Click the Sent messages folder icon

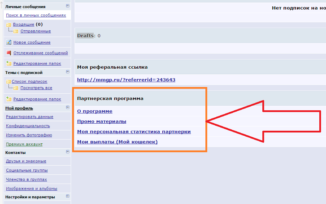coord(16,31)
